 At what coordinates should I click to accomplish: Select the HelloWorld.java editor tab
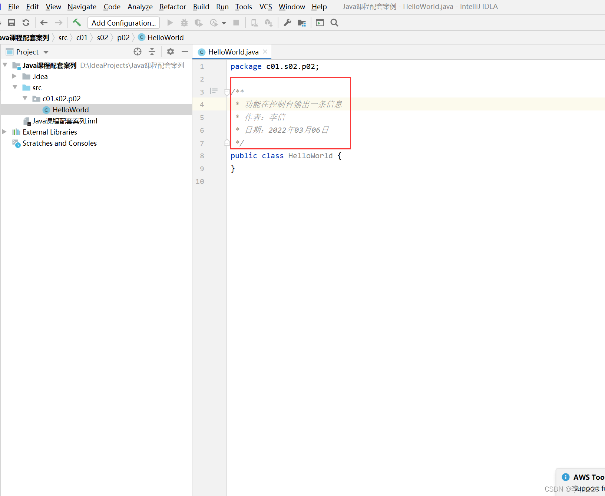click(232, 52)
